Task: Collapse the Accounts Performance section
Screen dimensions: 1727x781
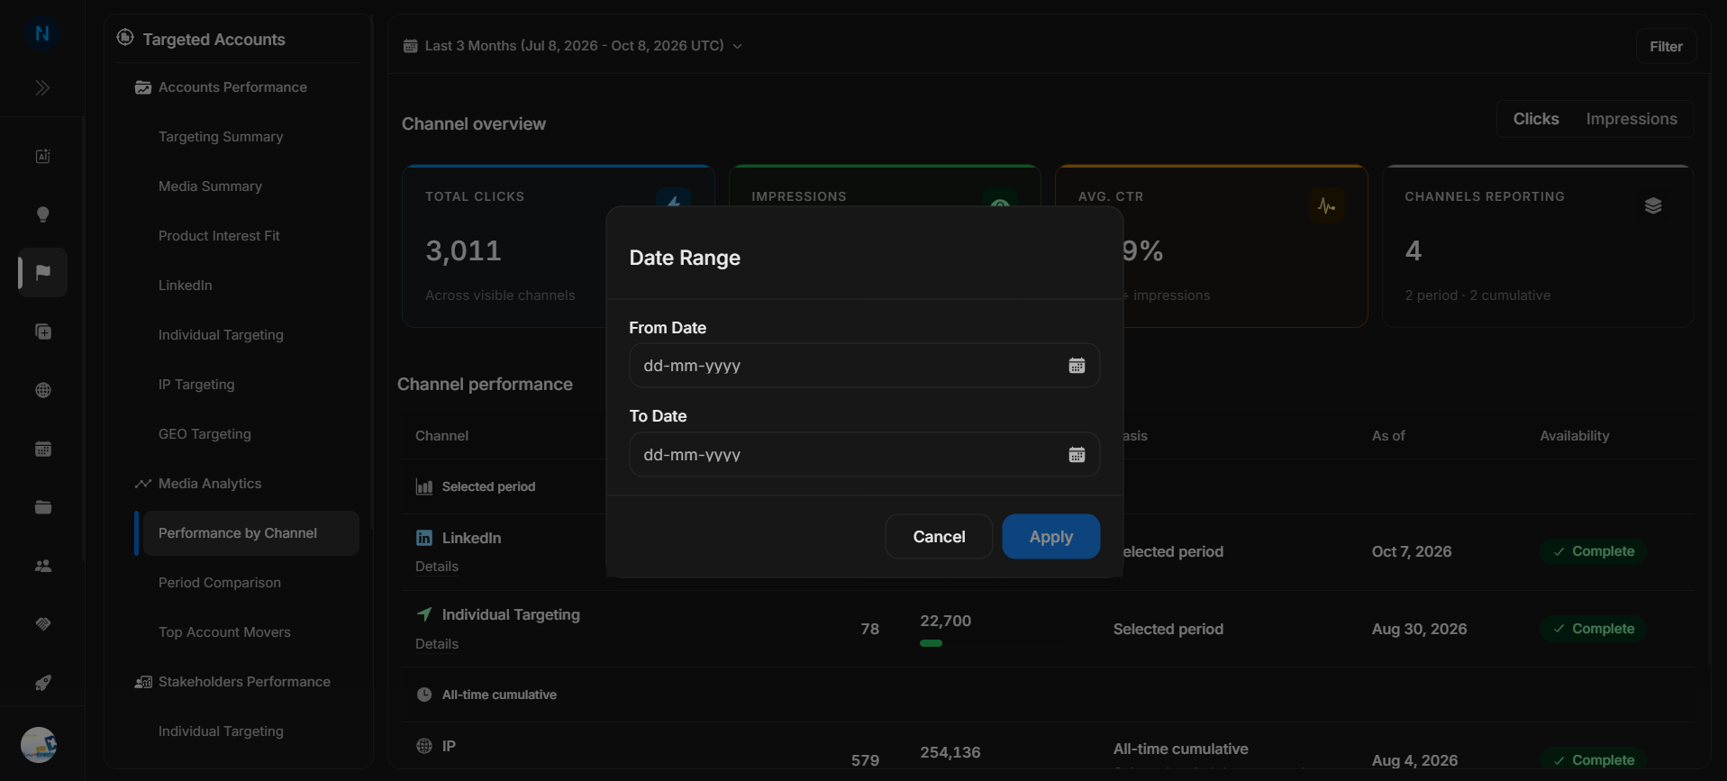Action: tap(221, 87)
